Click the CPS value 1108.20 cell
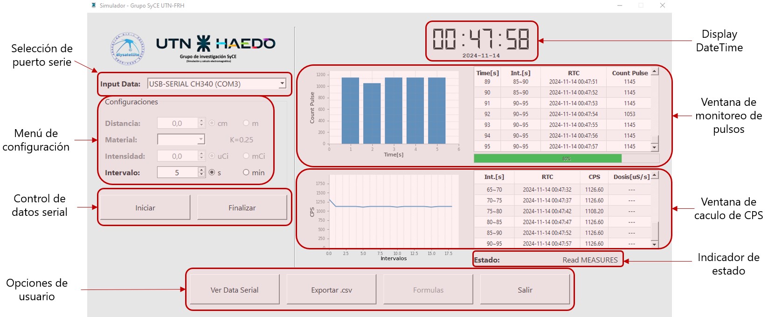 coord(595,211)
